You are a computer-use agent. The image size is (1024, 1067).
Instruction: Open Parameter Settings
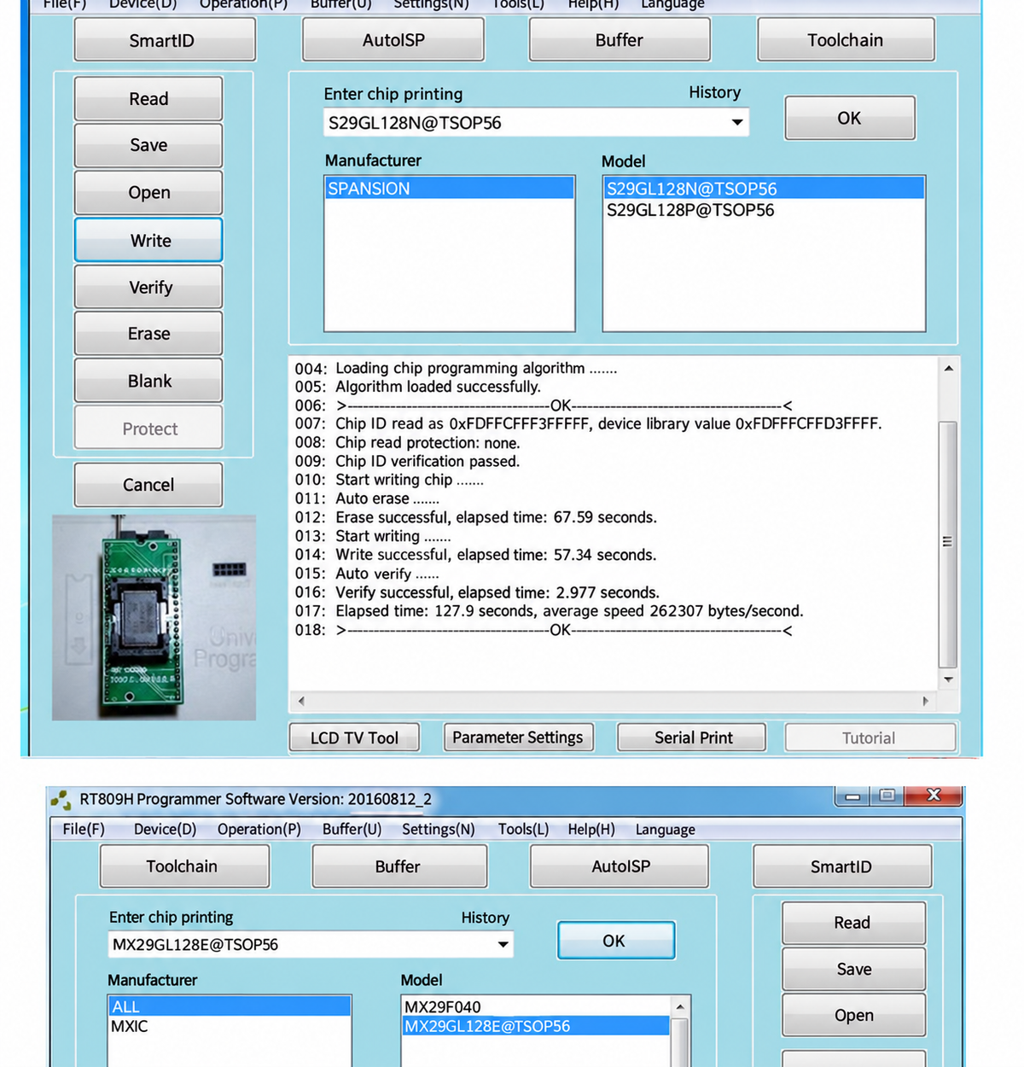pyautogui.click(x=518, y=738)
